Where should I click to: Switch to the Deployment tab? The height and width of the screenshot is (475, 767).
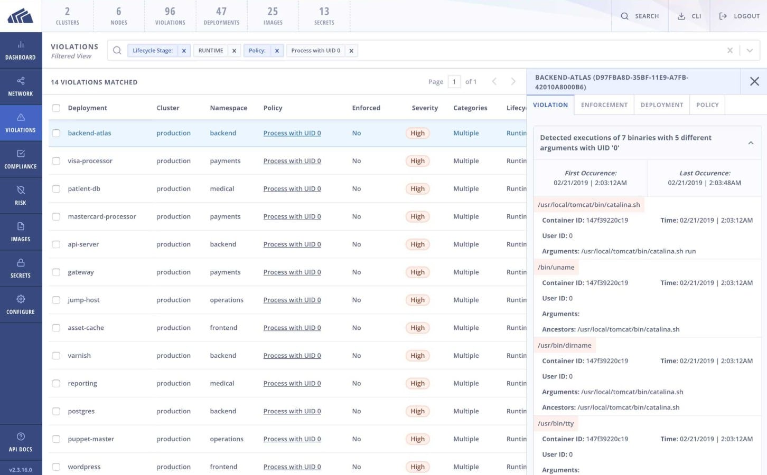click(661, 105)
